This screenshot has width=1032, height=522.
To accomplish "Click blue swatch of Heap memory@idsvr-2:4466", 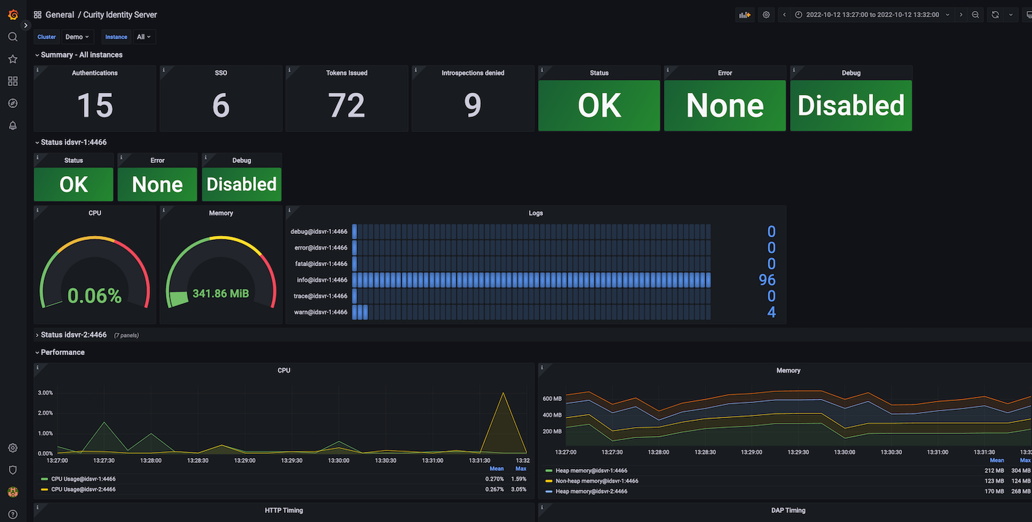I will click(x=549, y=492).
